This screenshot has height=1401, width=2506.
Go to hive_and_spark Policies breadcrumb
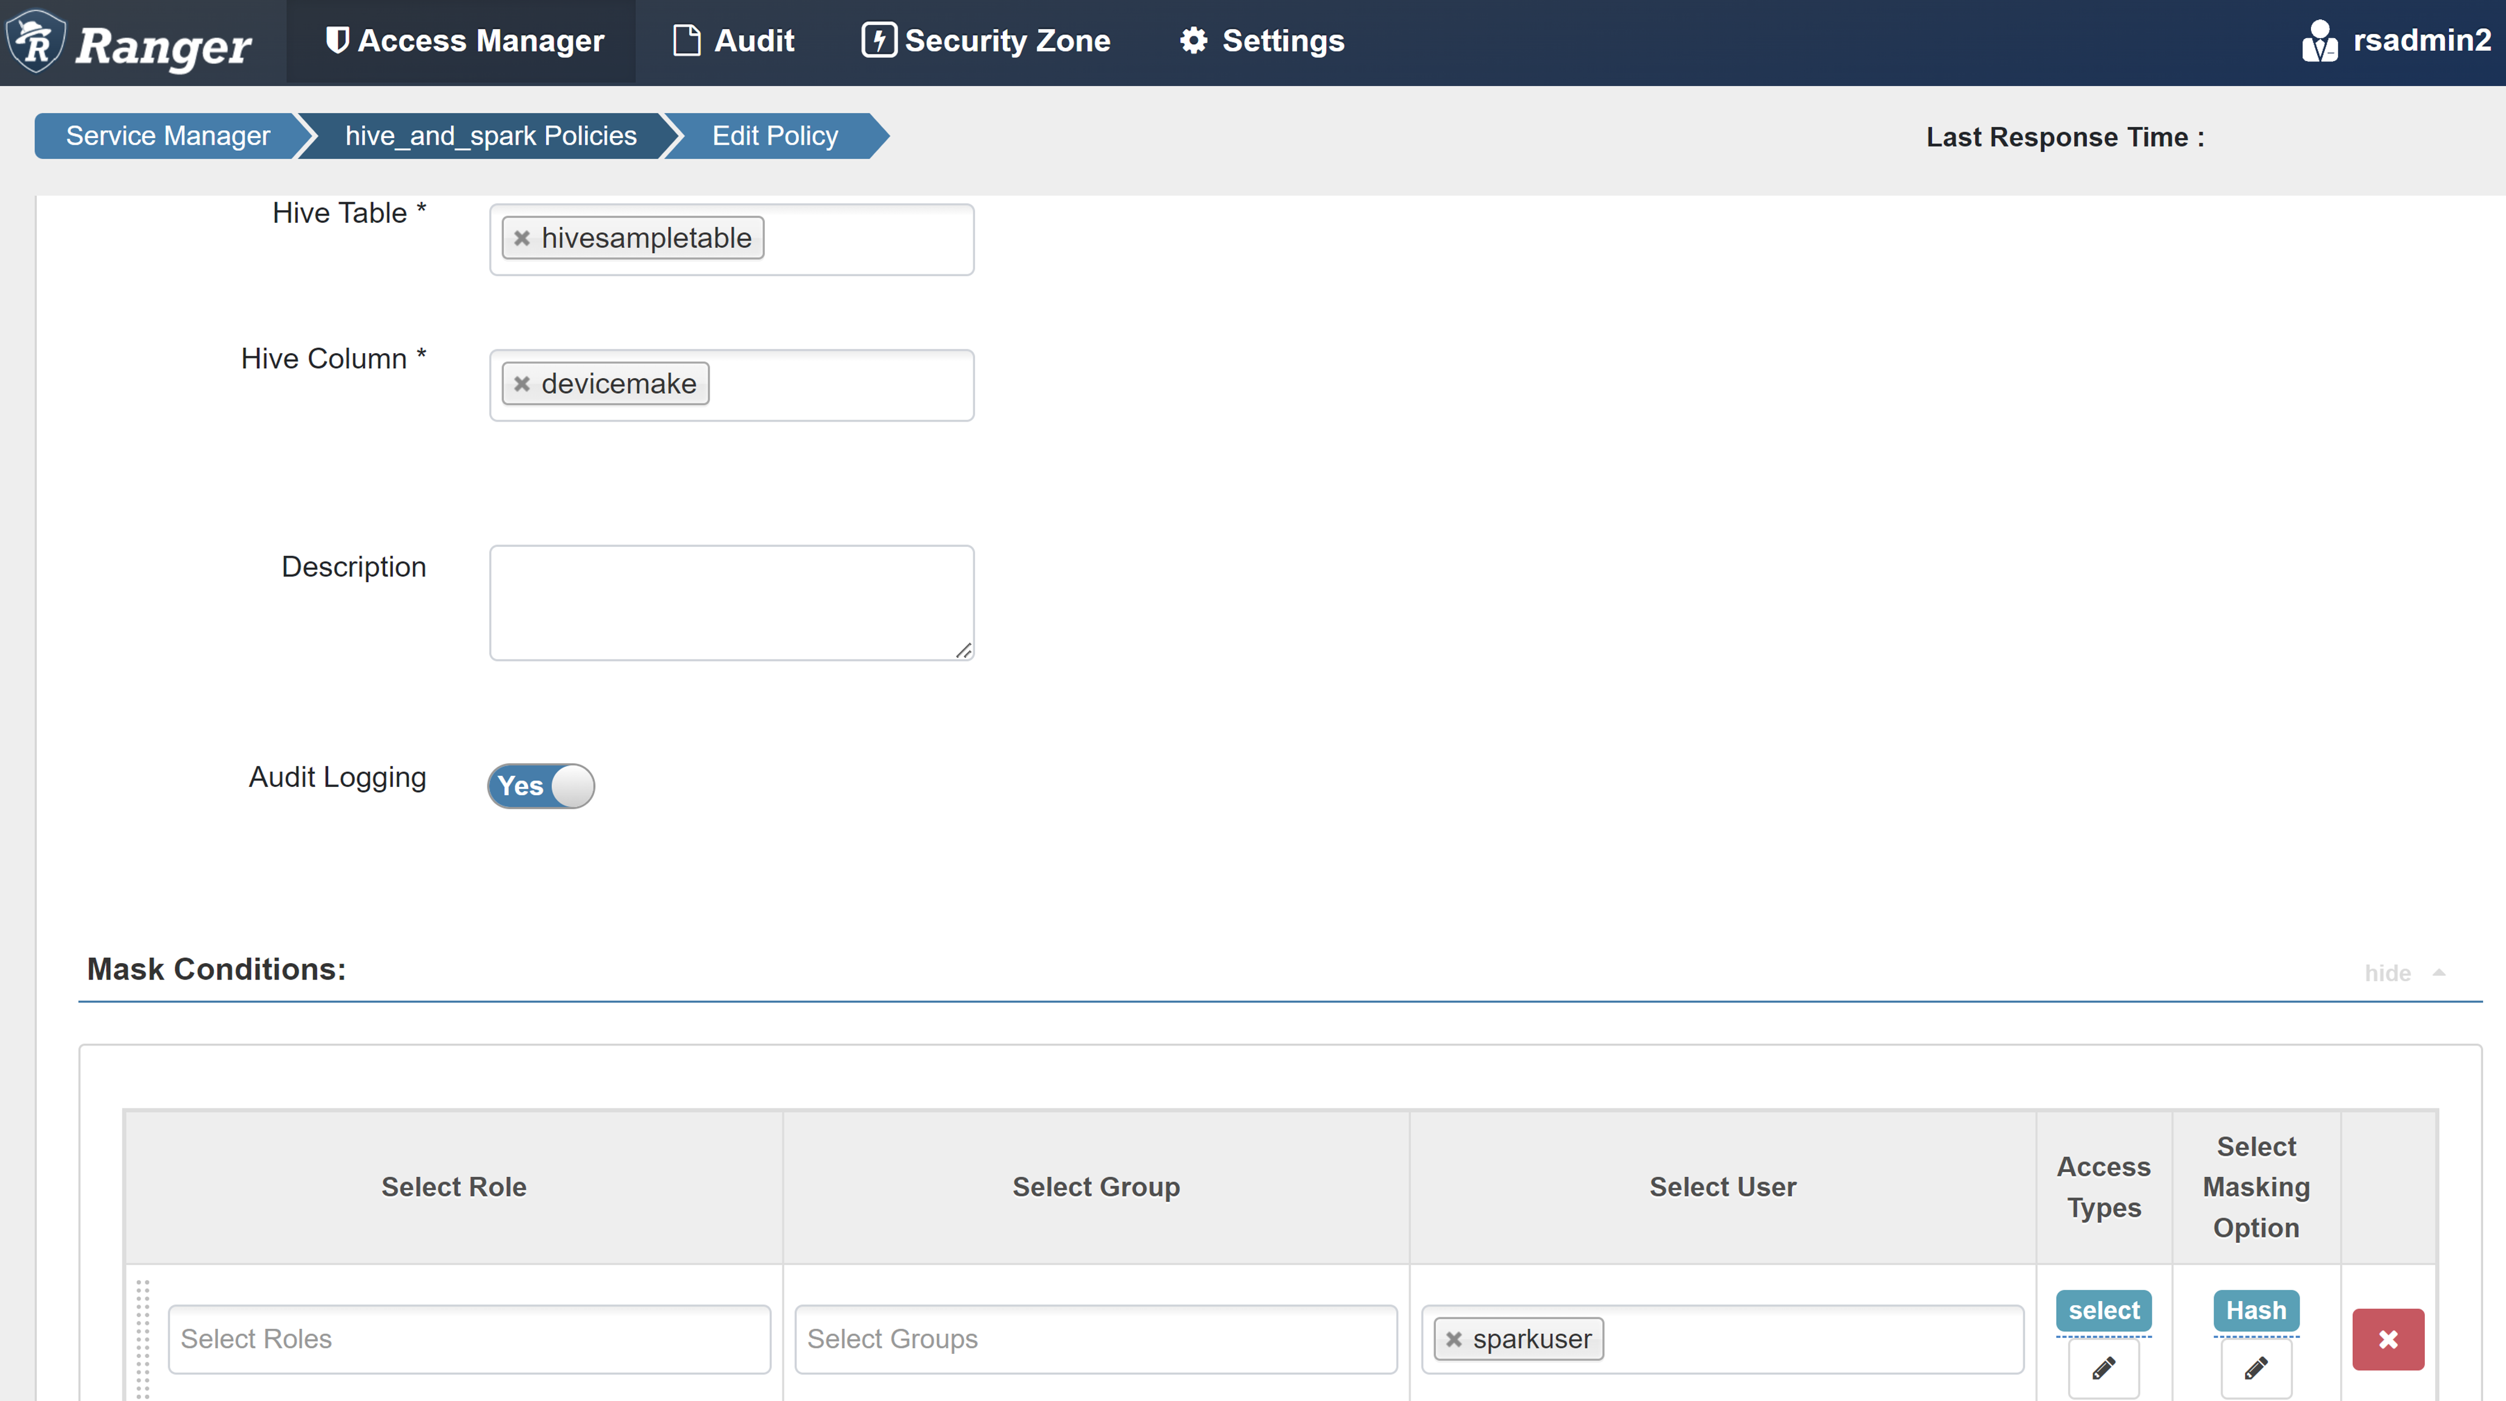491,135
